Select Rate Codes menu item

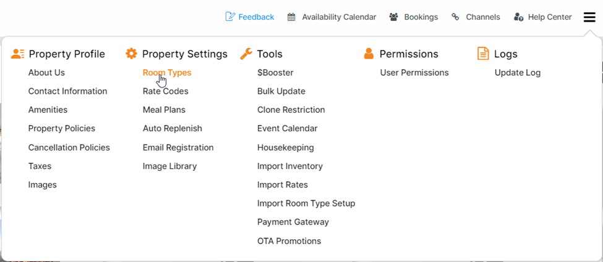click(x=166, y=91)
